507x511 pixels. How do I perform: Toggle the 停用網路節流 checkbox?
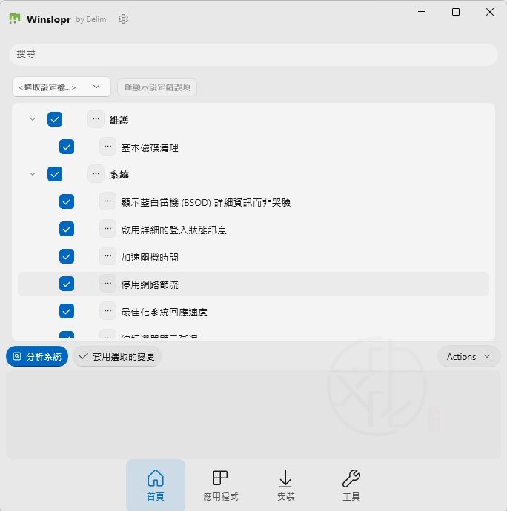(x=67, y=284)
